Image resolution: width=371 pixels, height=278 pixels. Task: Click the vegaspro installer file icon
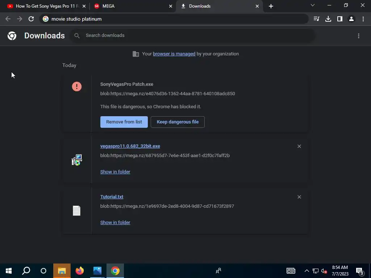[77, 160]
